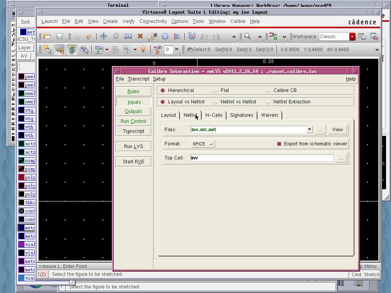The image size is (391, 293).
Task: Open the Properties info icon
Action: click(165, 36)
